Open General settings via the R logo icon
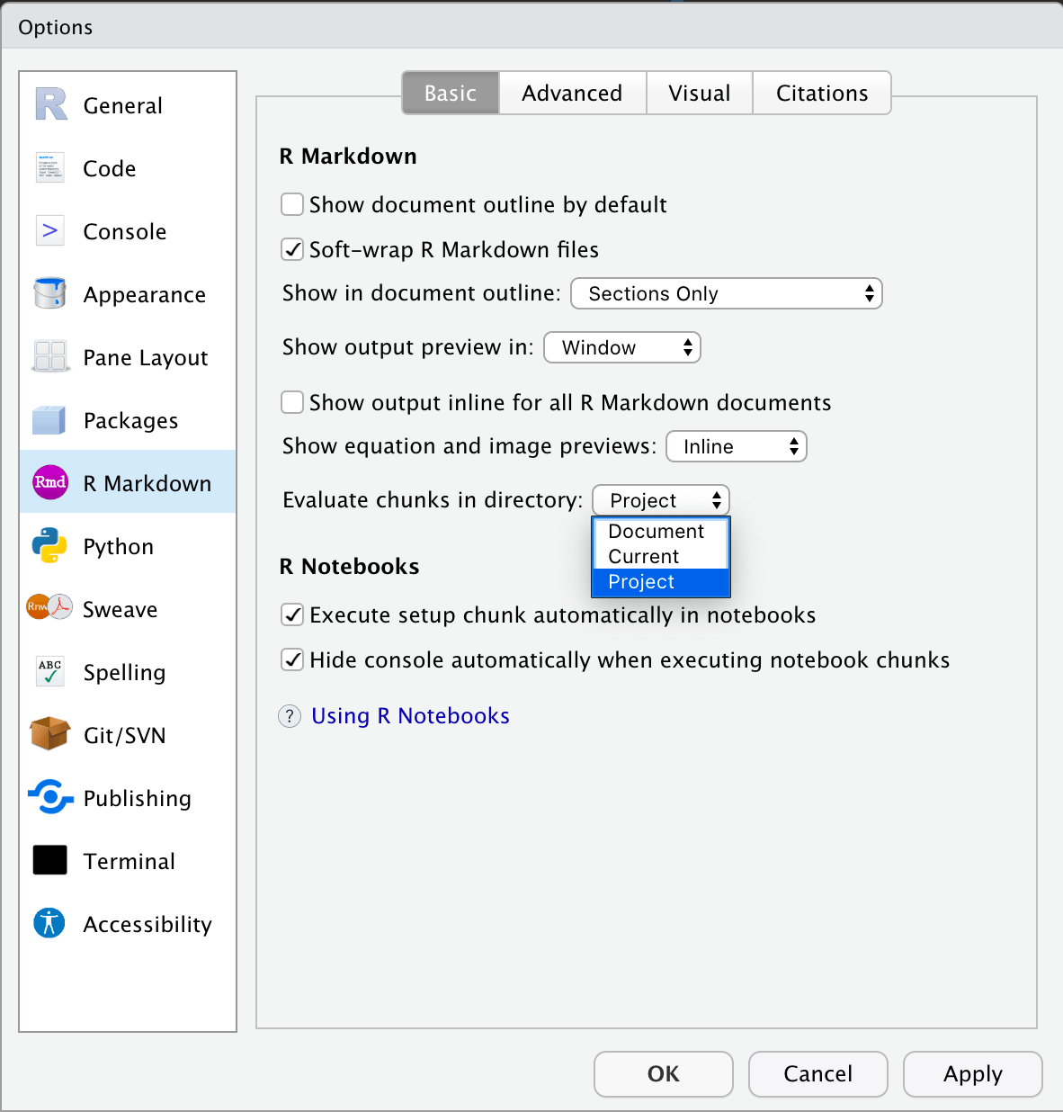 51,104
